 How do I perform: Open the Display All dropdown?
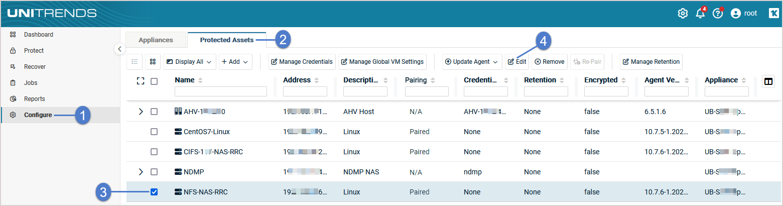tap(190, 62)
